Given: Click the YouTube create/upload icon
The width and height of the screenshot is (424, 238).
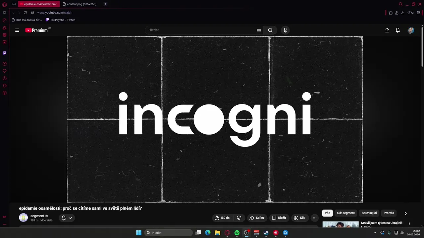Looking at the screenshot, I should (x=387, y=30).
